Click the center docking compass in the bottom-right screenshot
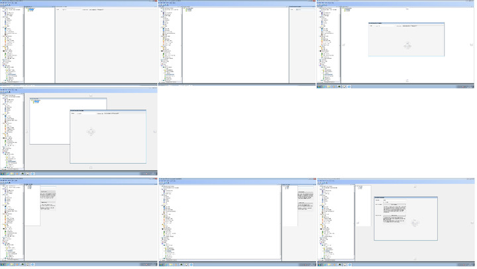477x269 pixels. [x=415, y=223]
